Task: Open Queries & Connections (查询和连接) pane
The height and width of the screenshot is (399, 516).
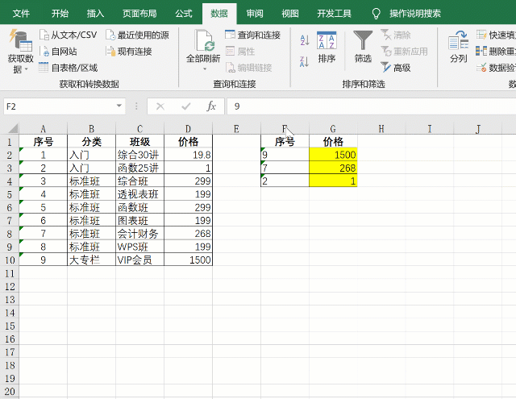Action: 231,35
